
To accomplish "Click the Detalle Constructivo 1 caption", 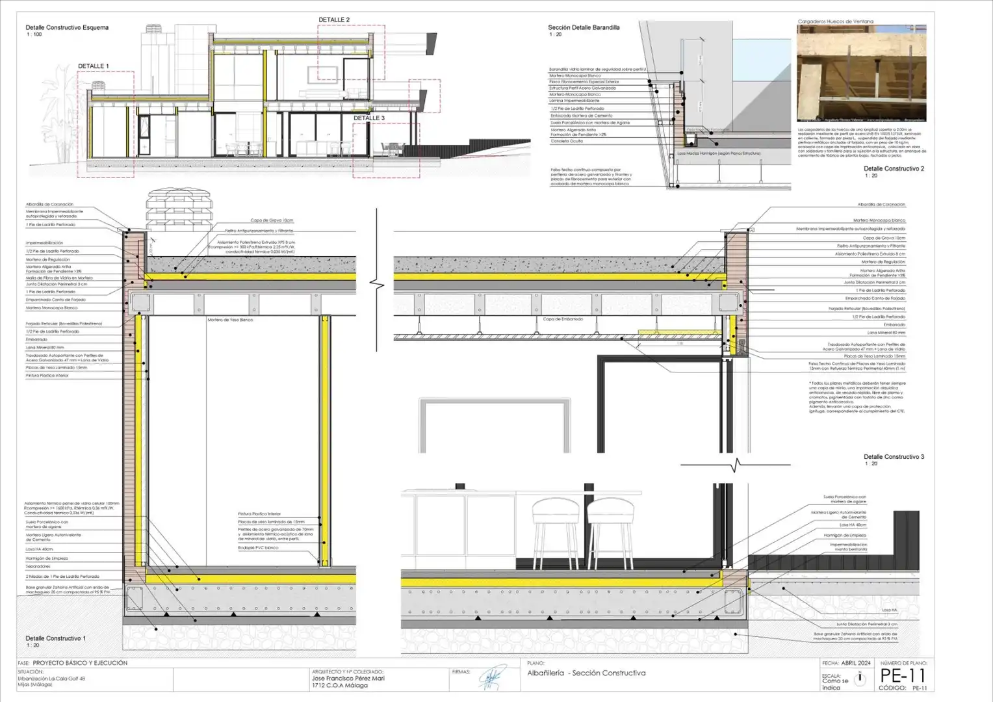I will tap(56, 638).
